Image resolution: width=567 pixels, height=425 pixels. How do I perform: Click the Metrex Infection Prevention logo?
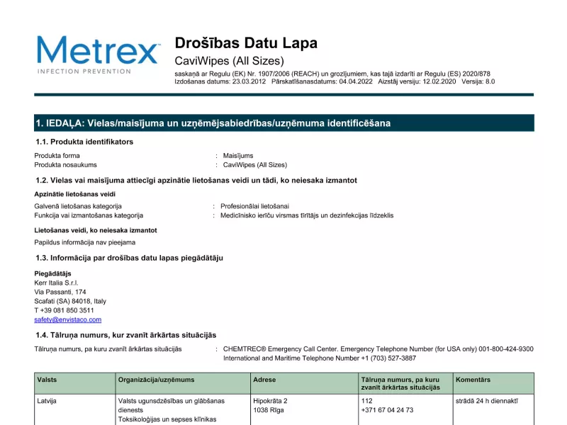pyautogui.click(x=98, y=55)
